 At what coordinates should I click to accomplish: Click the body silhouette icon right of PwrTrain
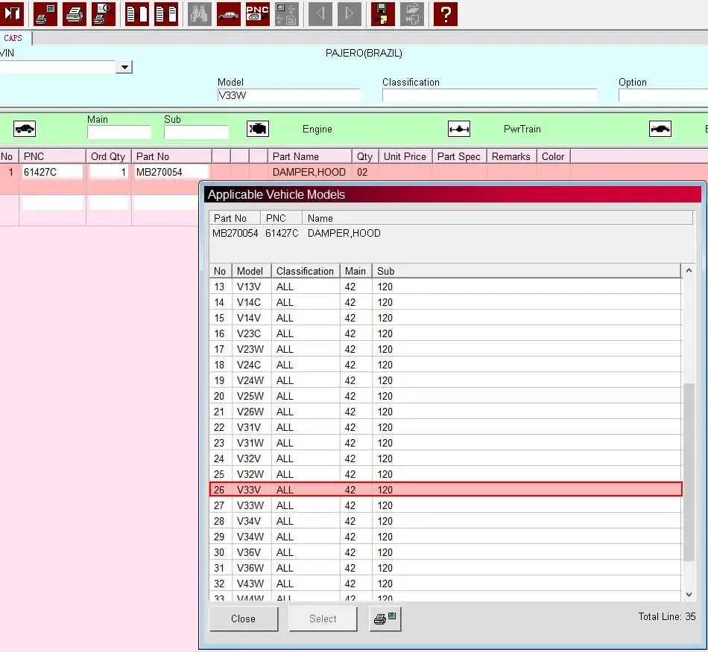click(660, 129)
